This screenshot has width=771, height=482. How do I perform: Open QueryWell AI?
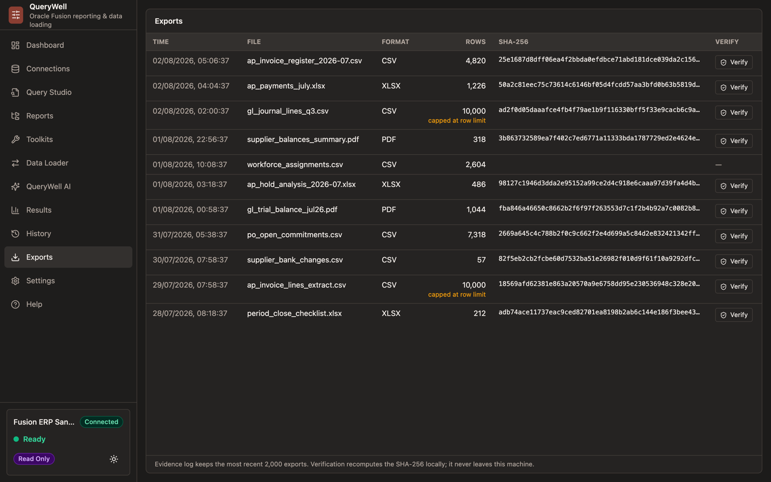point(68,187)
